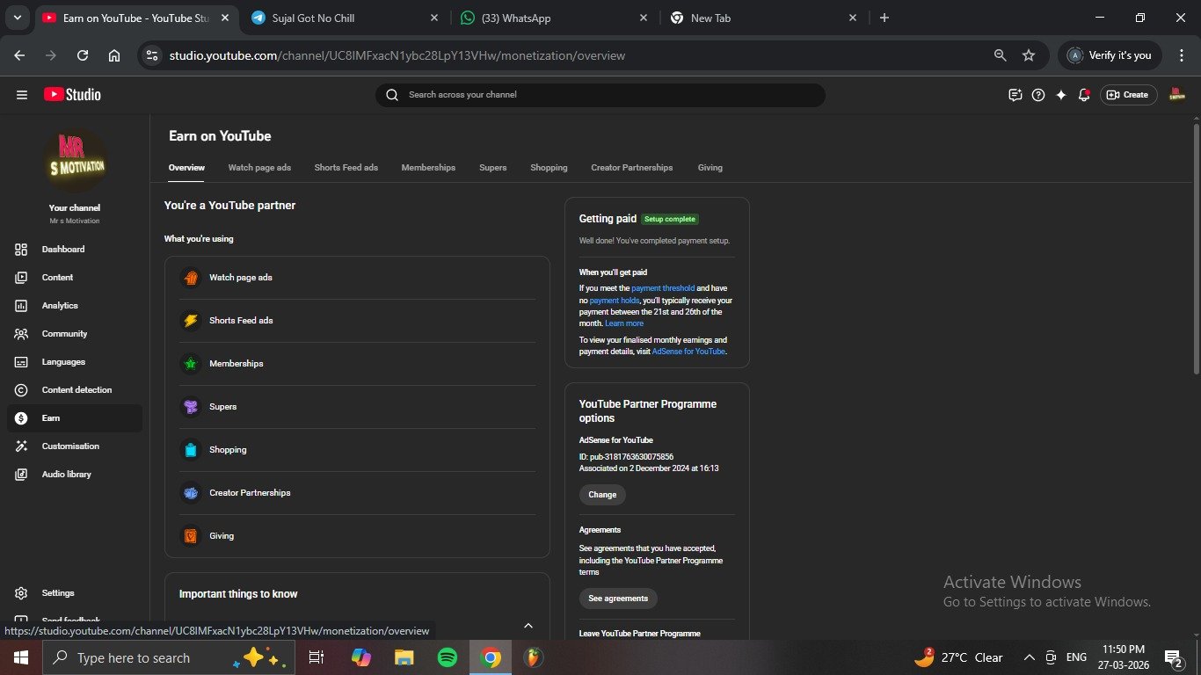
Task: Click the hamburger menu icon
Action: (x=22, y=95)
